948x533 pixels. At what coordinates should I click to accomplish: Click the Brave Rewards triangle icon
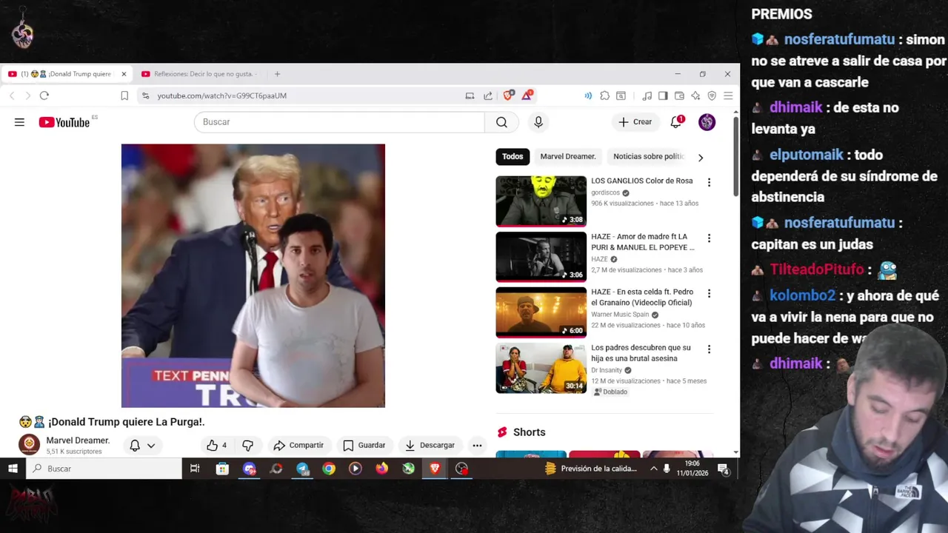pyautogui.click(x=527, y=95)
